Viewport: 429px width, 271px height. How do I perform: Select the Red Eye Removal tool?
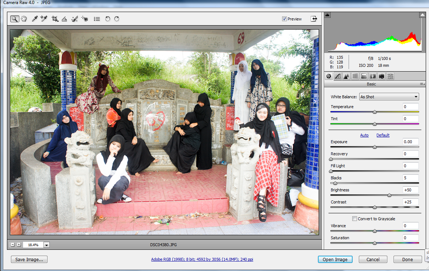click(x=85, y=19)
